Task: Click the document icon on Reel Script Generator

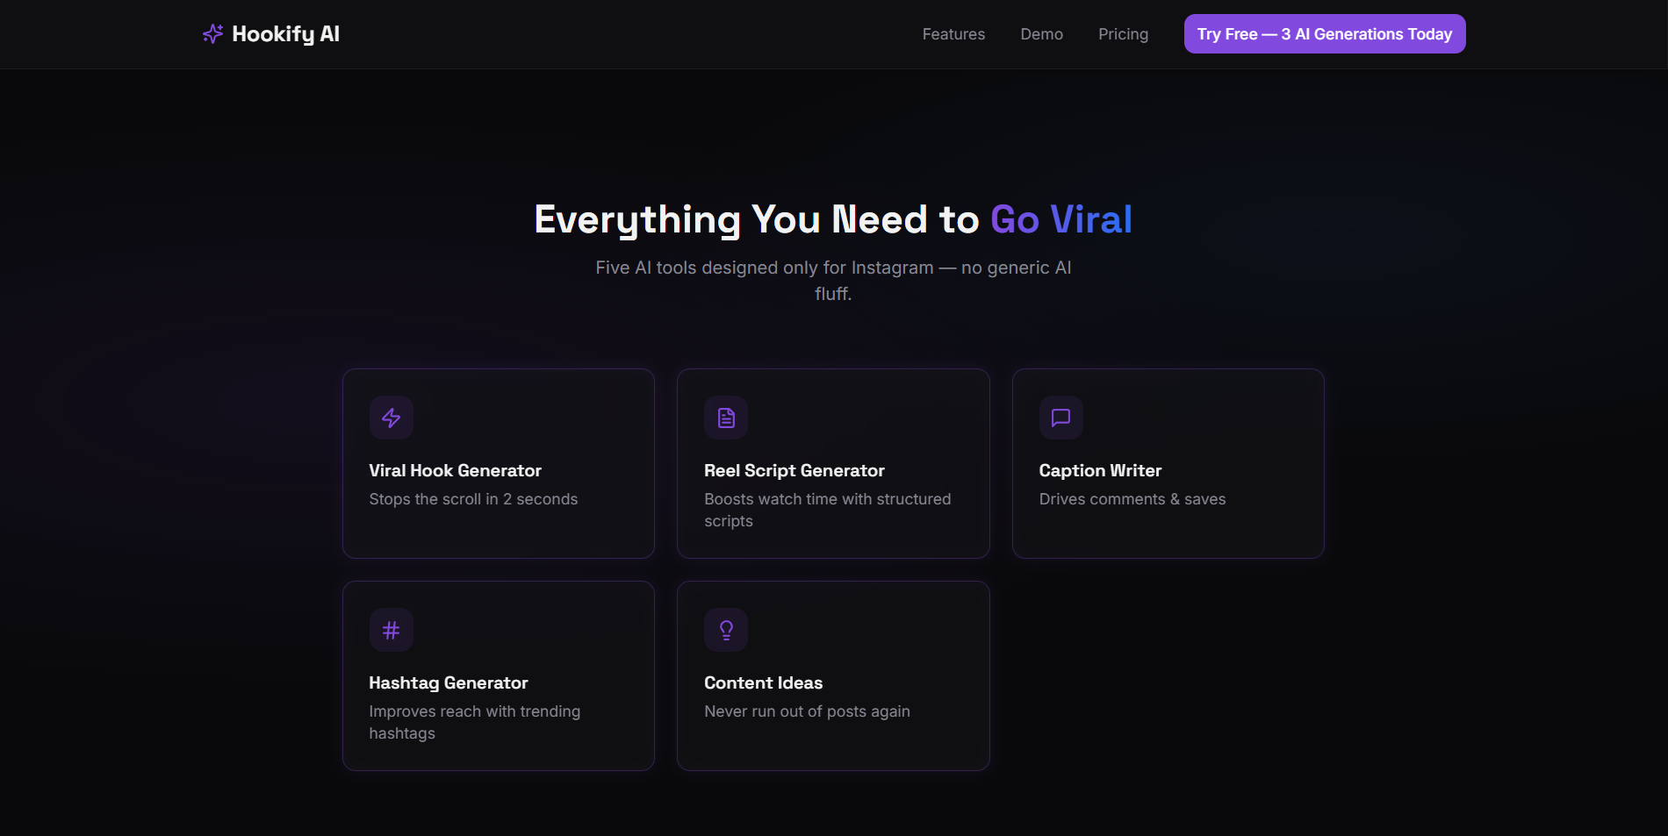Action: [x=726, y=418]
